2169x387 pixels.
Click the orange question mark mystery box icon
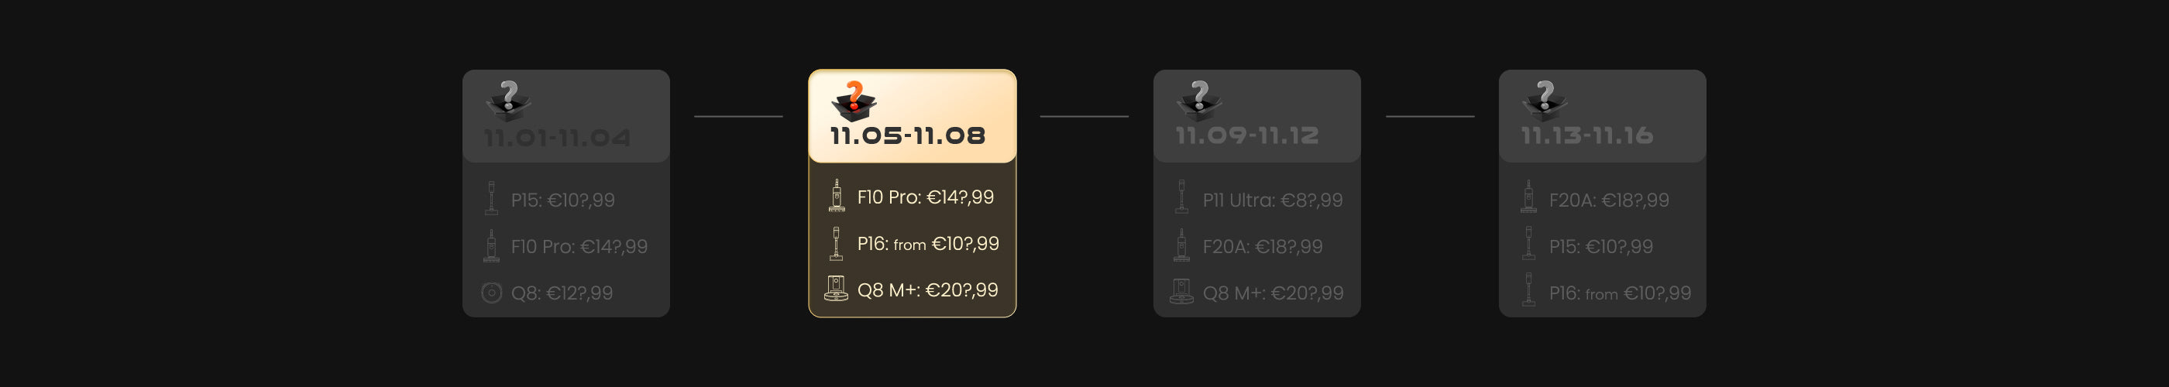pos(854,101)
